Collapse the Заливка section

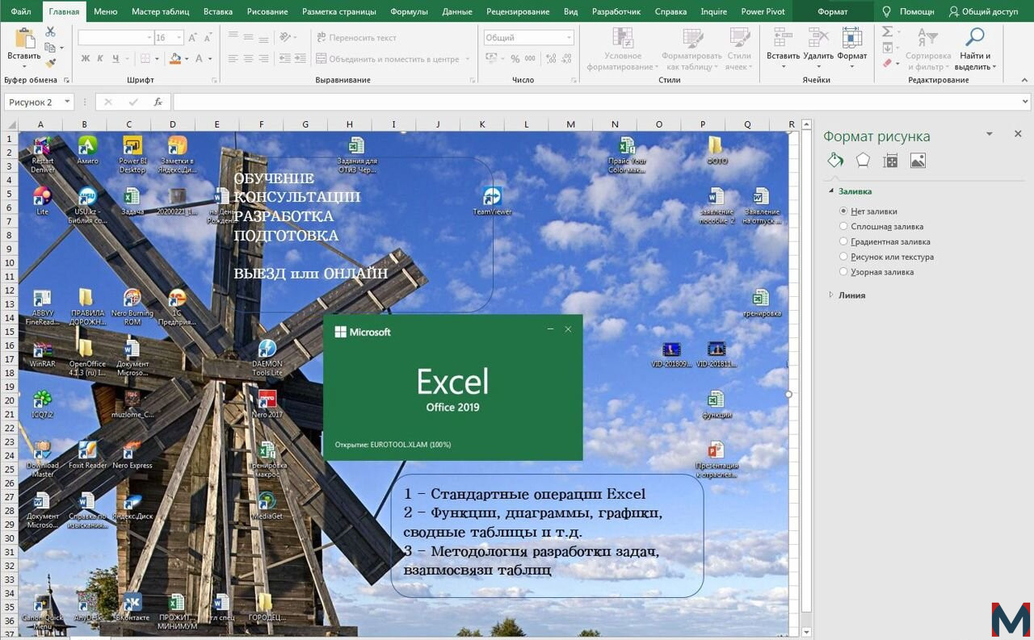(831, 191)
